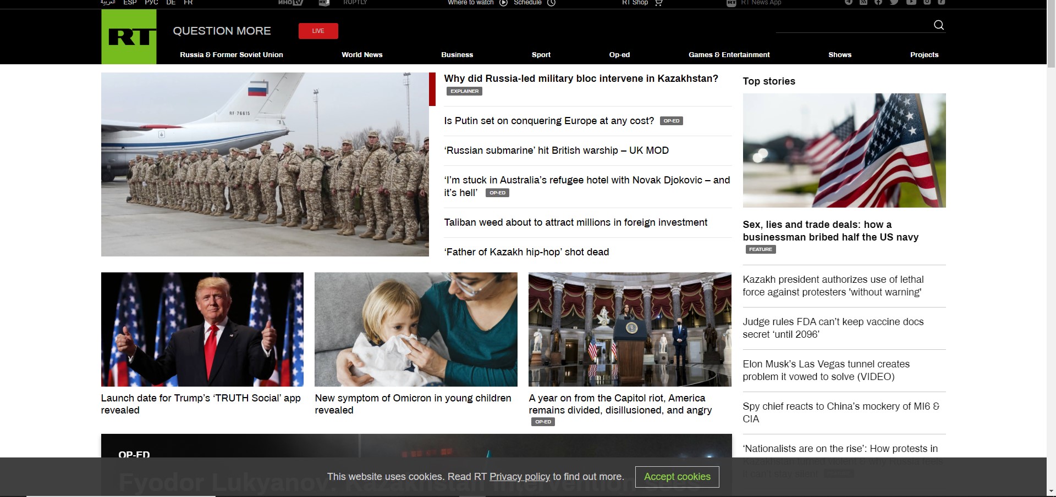Click the EXPLAINER tag under the lead headline
This screenshot has height=497, width=1056.
click(x=464, y=91)
